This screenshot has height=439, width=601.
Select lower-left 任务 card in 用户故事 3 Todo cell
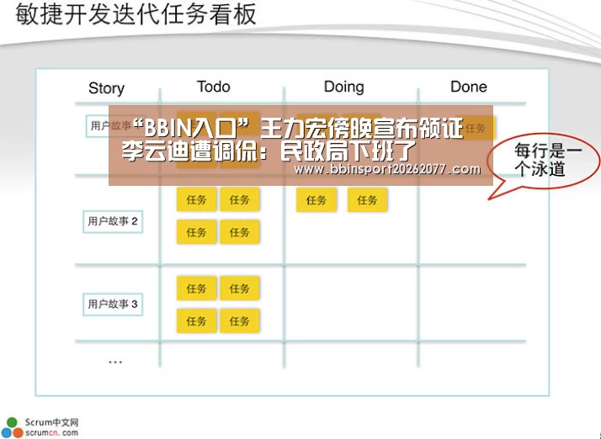click(x=196, y=320)
